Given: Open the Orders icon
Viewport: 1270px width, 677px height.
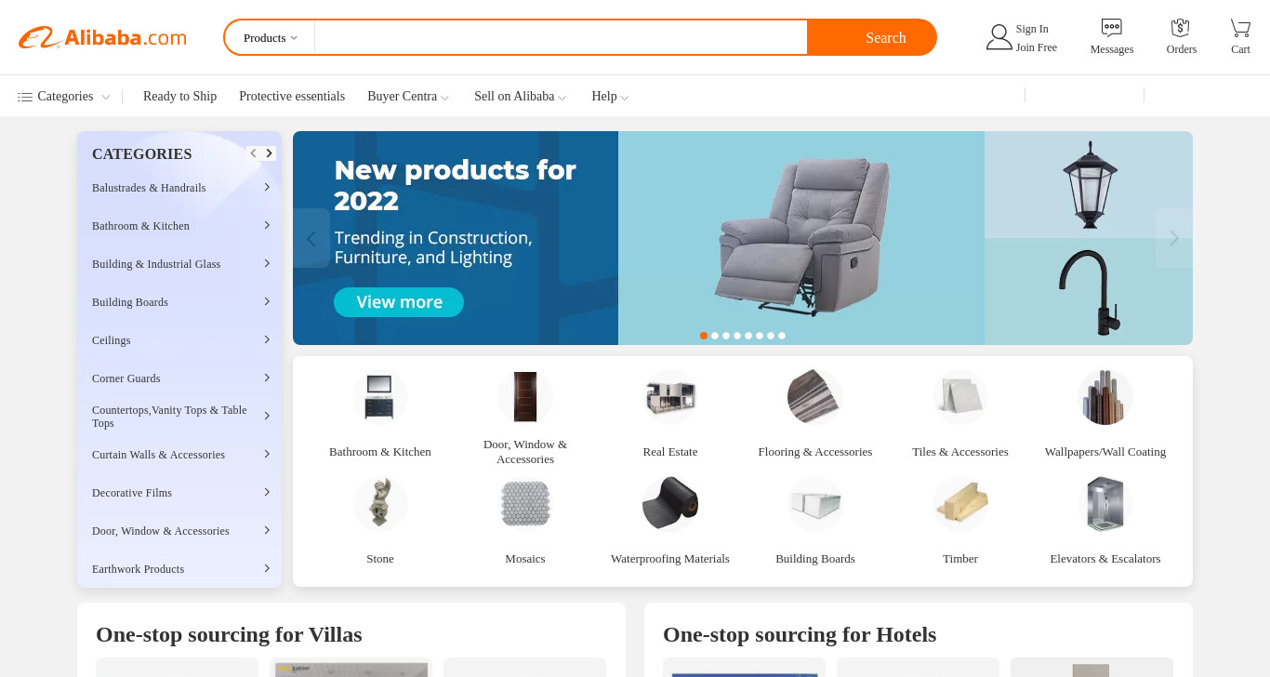Looking at the screenshot, I should point(1181,28).
